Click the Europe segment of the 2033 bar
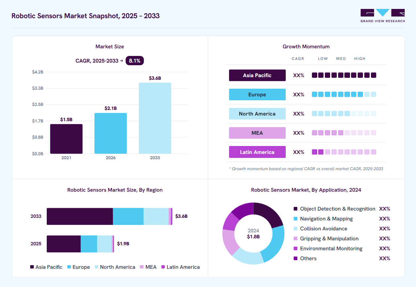Viewport: 416px width, 287px height. tap(128, 216)
